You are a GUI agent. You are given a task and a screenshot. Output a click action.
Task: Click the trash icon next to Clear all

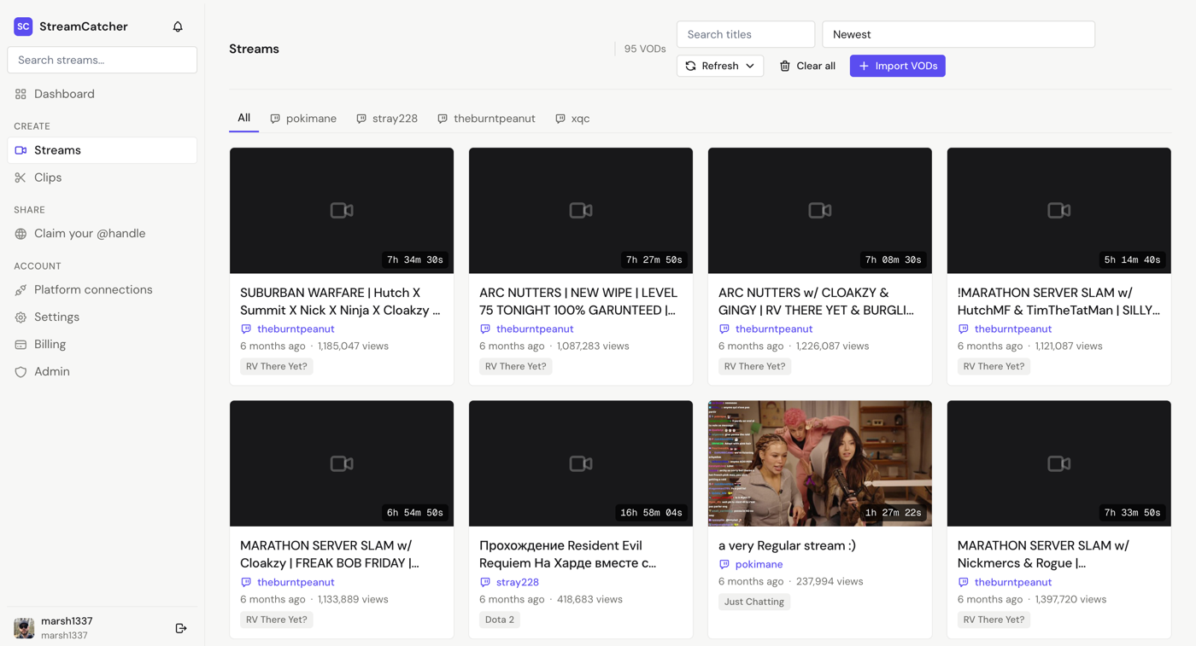click(x=785, y=66)
